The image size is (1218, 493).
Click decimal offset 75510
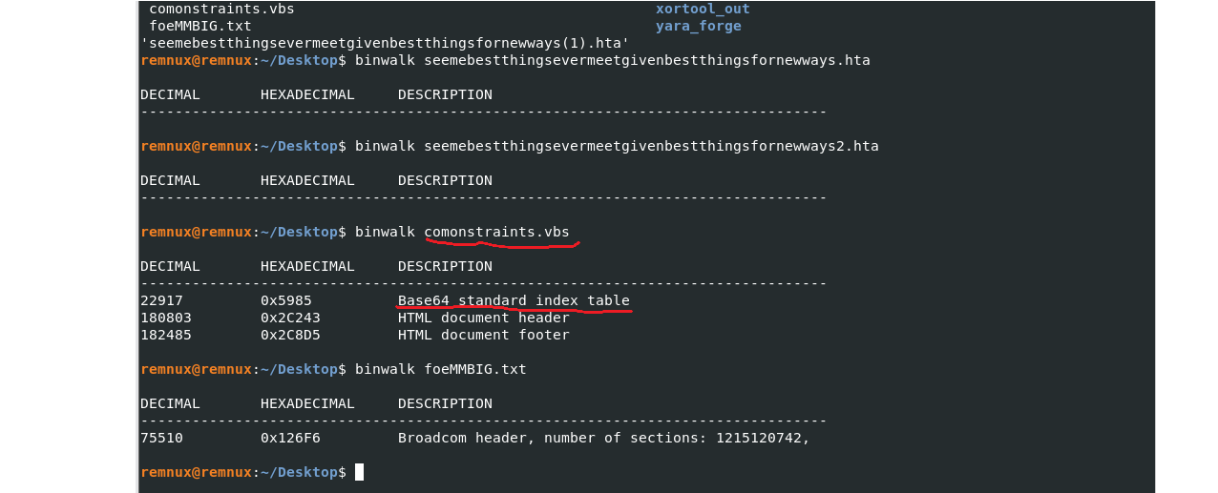161,438
